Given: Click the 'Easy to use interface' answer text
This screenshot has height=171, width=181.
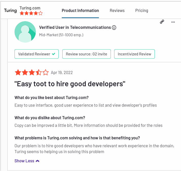Looking at the screenshot, I should coord(85,105).
